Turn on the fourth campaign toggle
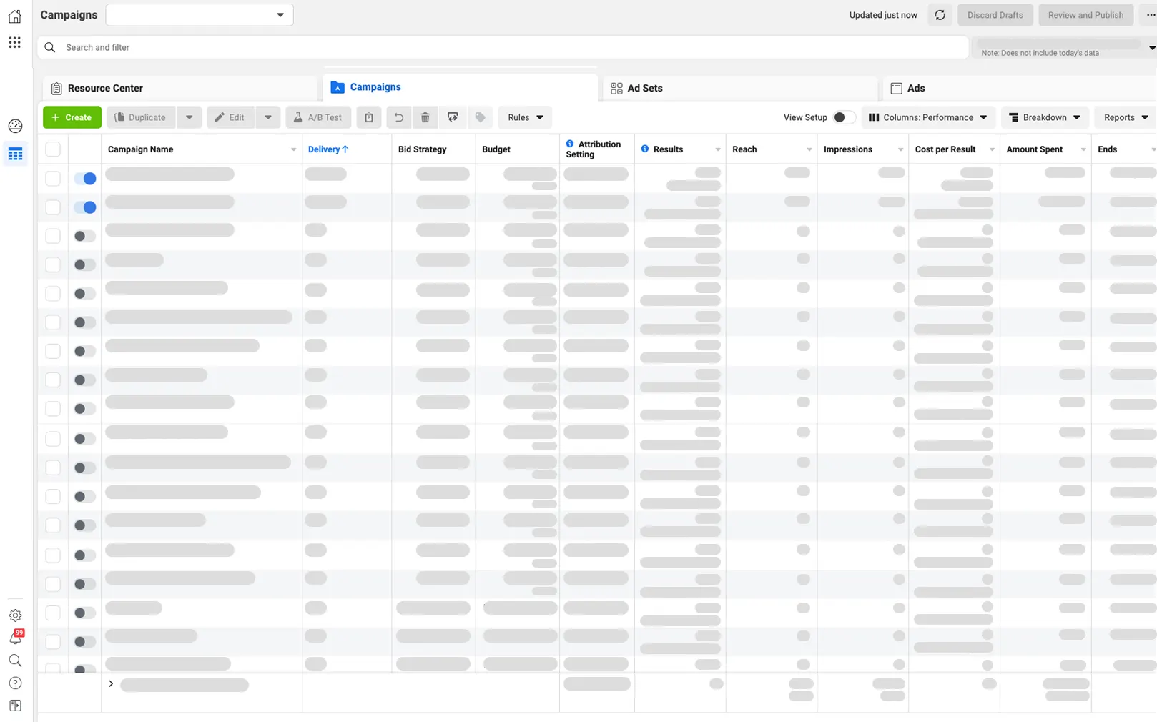1157x722 pixels. pyautogui.click(x=85, y=265)
